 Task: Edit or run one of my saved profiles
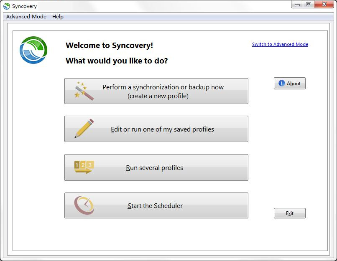[156, 129]
